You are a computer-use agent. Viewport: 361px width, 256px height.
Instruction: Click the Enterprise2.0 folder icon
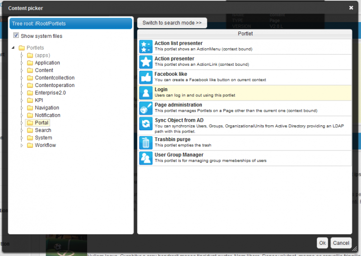(x=30, y=93)
